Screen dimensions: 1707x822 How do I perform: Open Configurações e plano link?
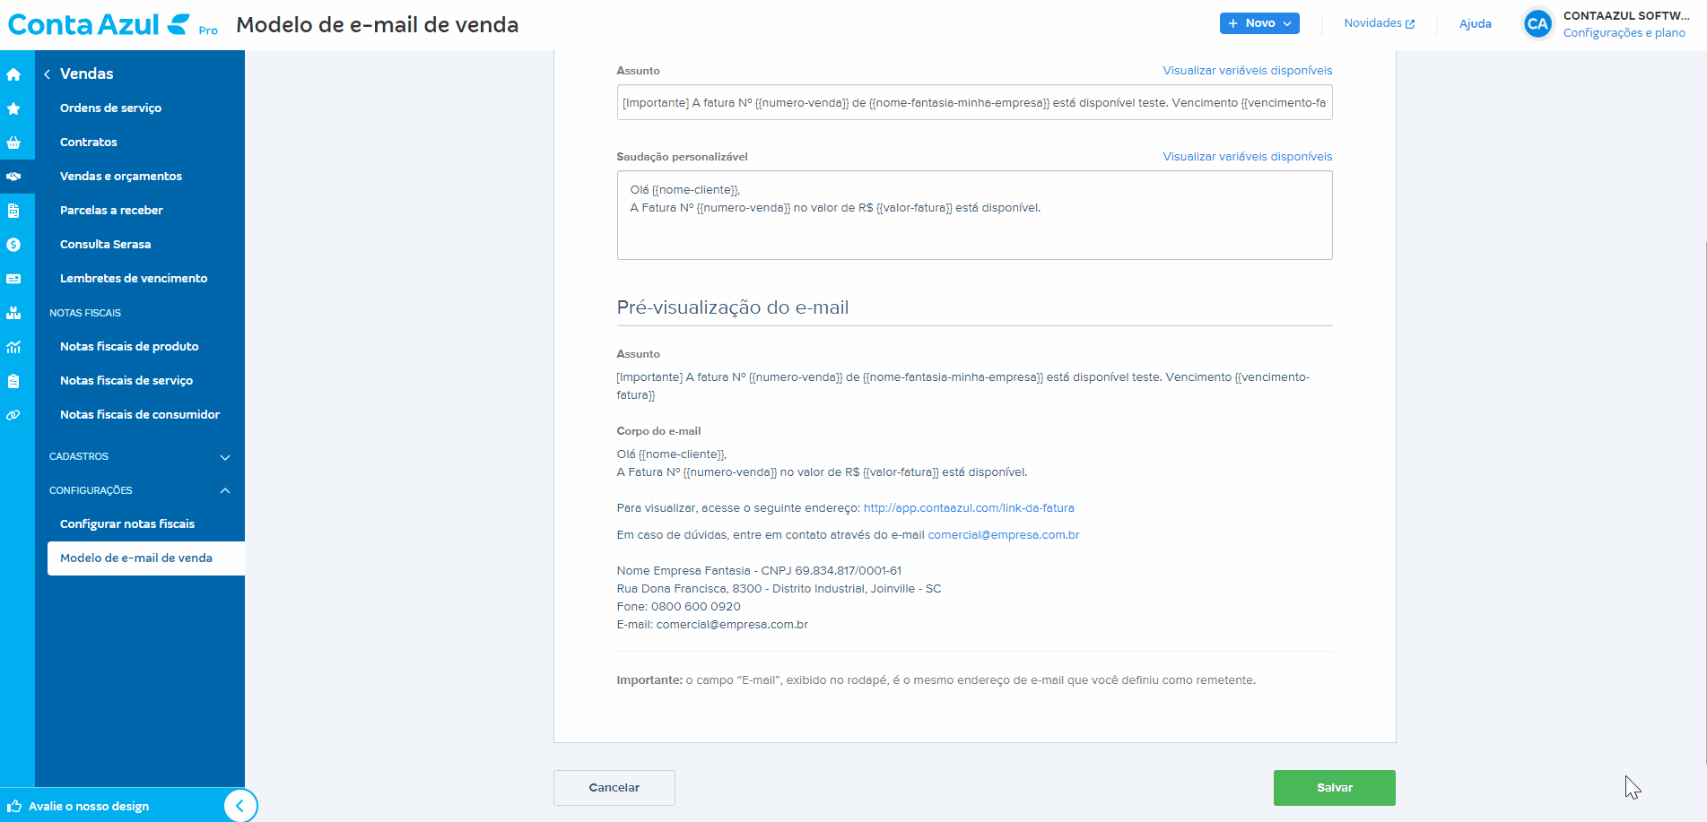point(1624,33)
